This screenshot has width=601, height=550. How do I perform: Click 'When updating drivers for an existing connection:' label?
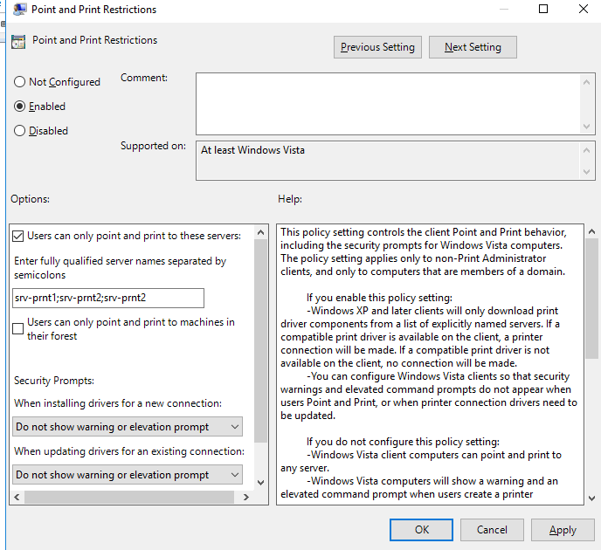coord(129,451)
